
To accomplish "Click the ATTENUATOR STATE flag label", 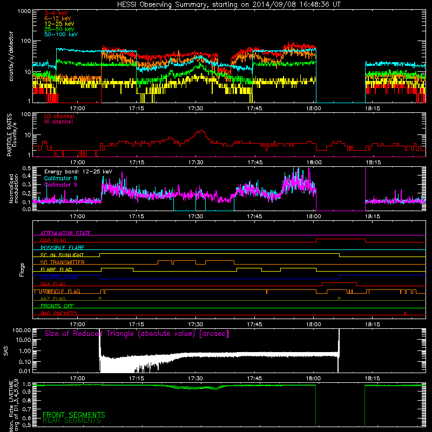I will coord(65,233).
